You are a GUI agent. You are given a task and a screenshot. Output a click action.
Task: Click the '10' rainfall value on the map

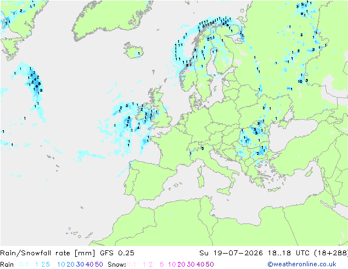point(300,81)
